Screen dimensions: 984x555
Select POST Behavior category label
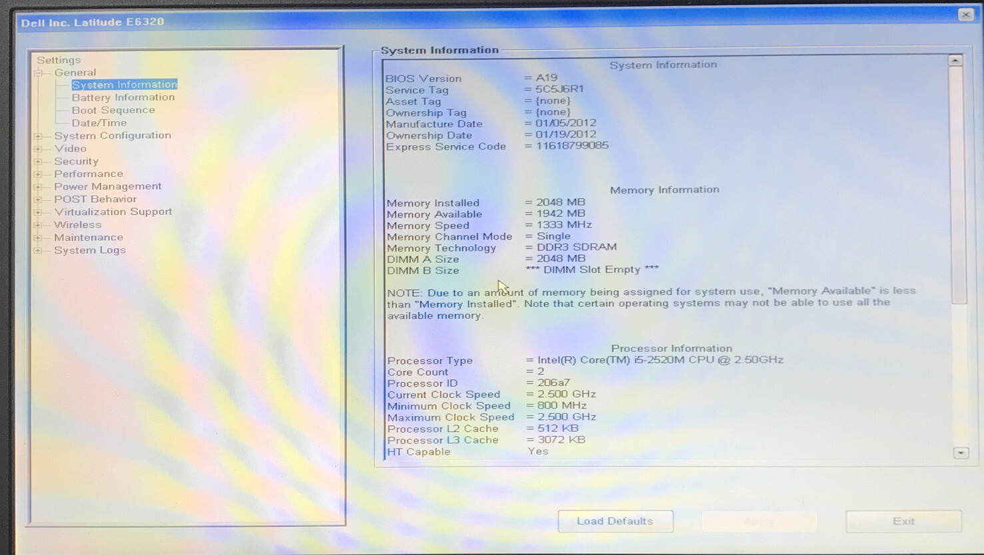click(95, 199)
